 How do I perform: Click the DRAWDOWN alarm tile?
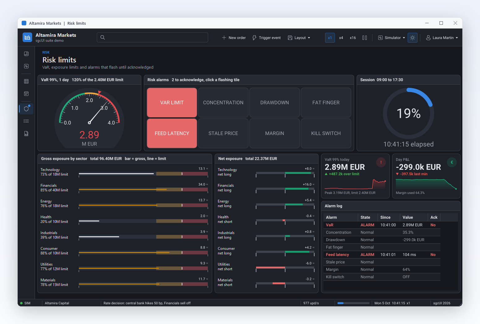click(275, 103)
